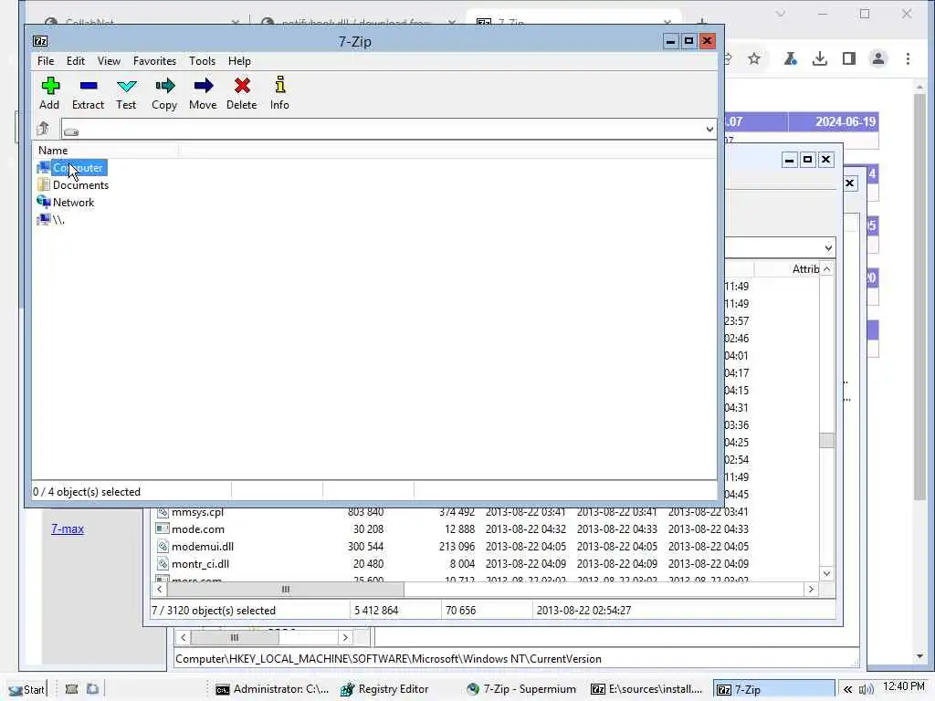Click the Info toolbar icon

point(279,85)
